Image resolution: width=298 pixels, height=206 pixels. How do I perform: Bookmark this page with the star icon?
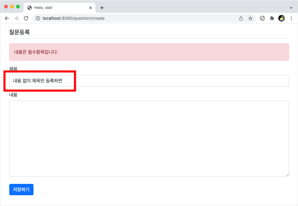(250, 18)
